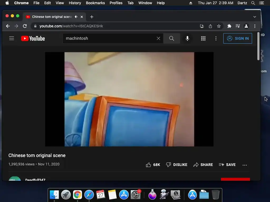Clear the search text with X icon
Screen dimensions: 270x202
point(158,38)
